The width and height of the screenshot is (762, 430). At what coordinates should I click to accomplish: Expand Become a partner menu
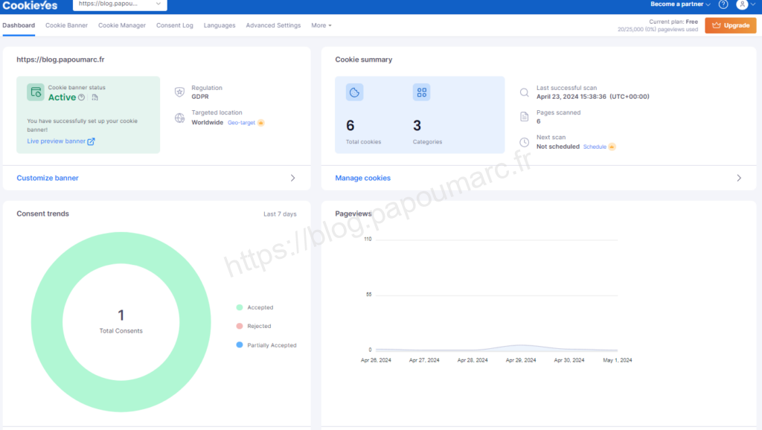(x=680, y=4)
